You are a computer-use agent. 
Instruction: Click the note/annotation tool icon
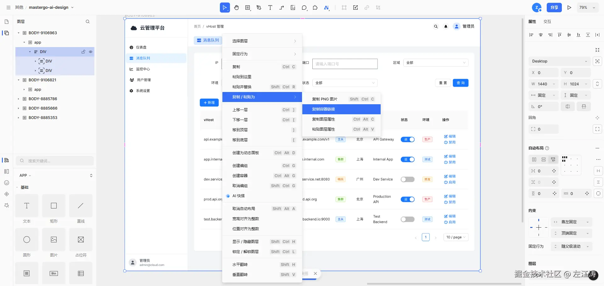coord(293,8)
